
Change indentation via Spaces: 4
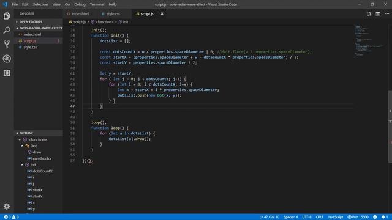290,217
